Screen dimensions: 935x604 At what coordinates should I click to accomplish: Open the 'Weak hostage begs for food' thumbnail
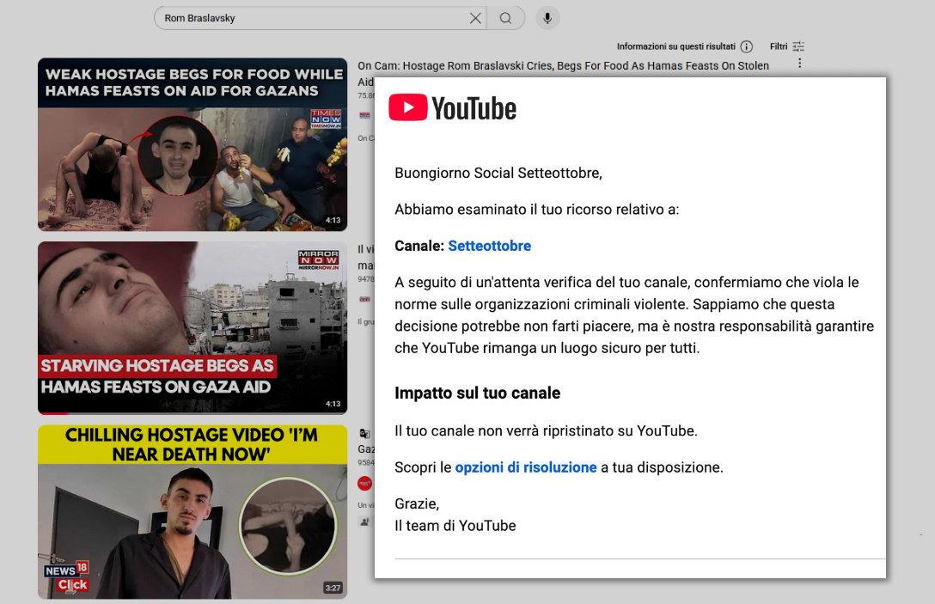pos(192,144)
